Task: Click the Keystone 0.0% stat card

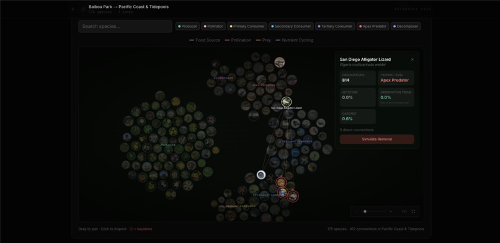Action: (358, 97)
